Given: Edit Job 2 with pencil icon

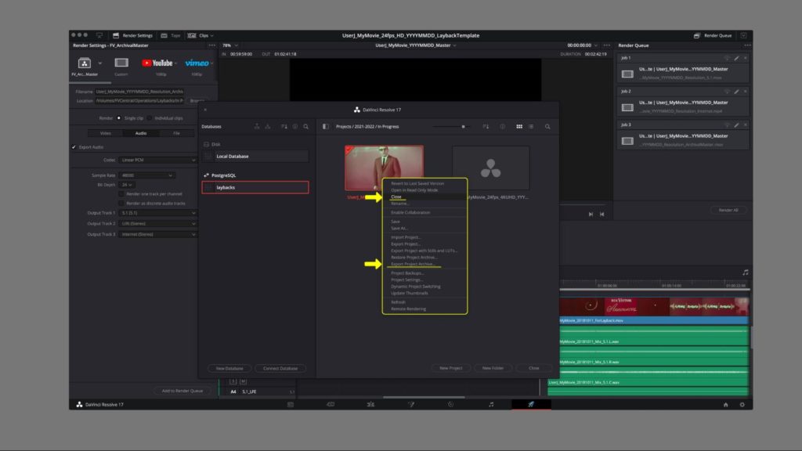Looking at the screenshot, I should click(736, 91).
